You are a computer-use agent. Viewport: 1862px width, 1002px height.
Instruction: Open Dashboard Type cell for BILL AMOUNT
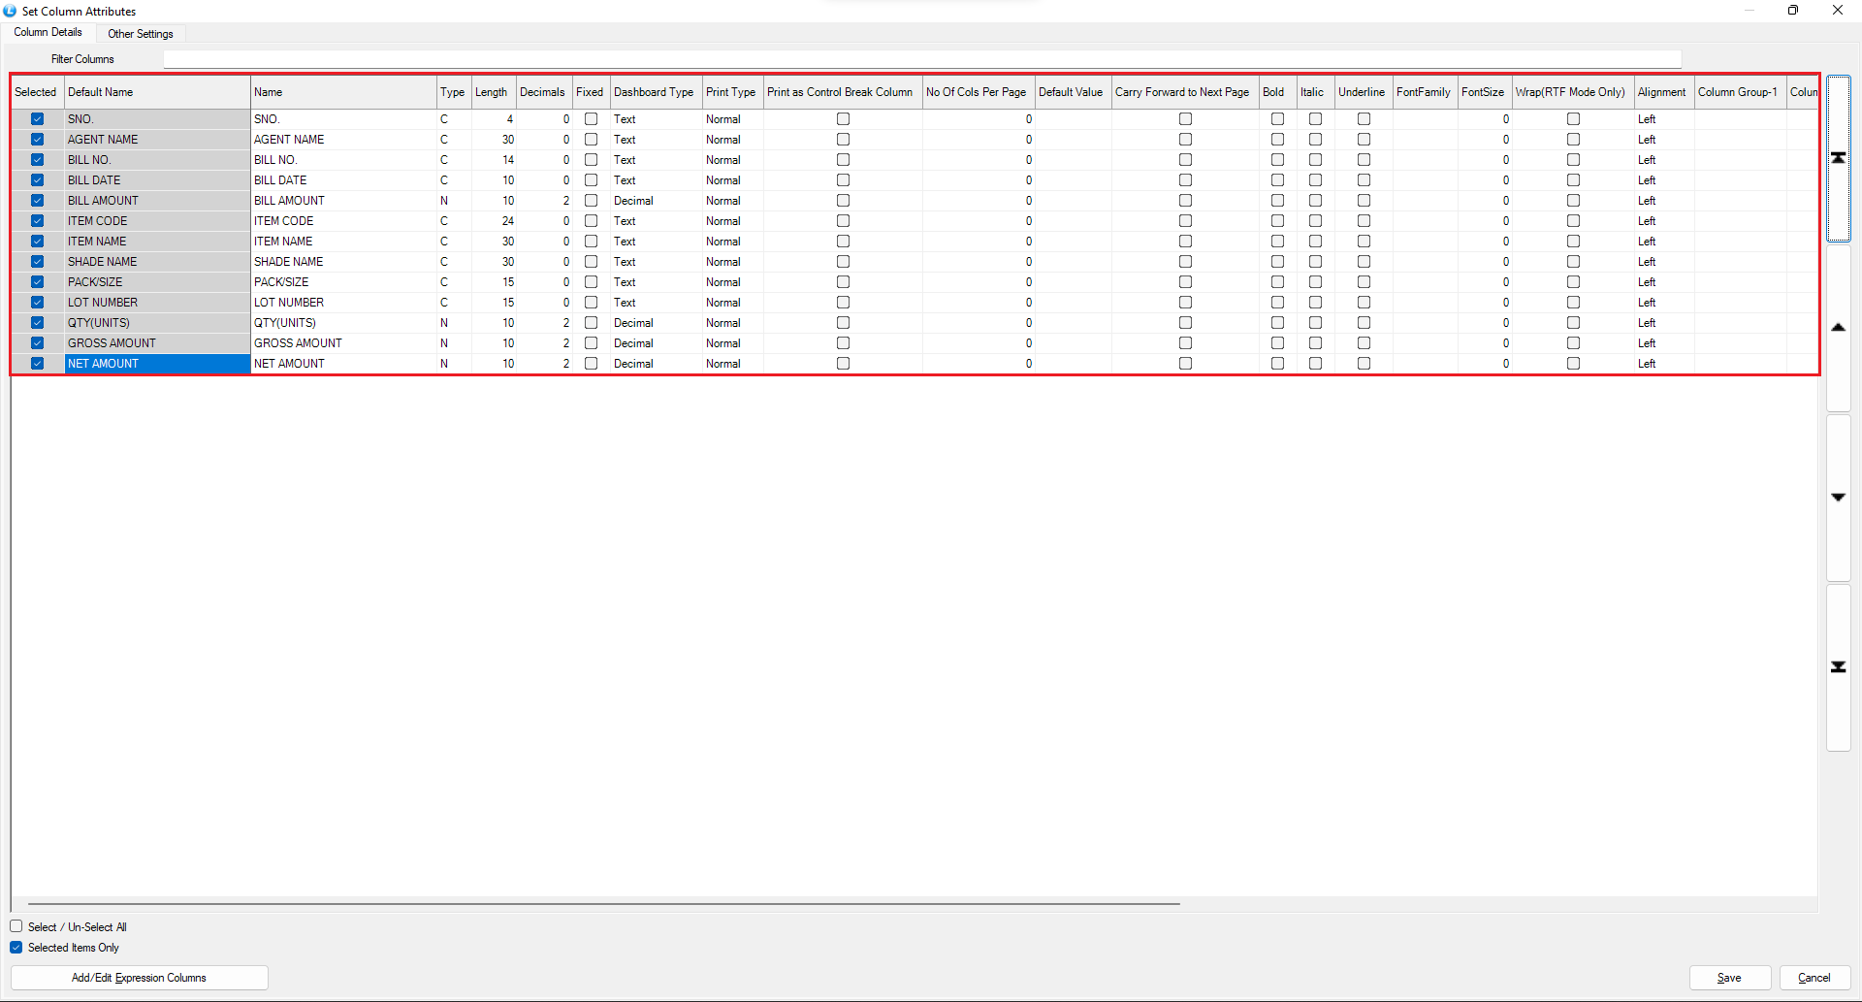655,201
